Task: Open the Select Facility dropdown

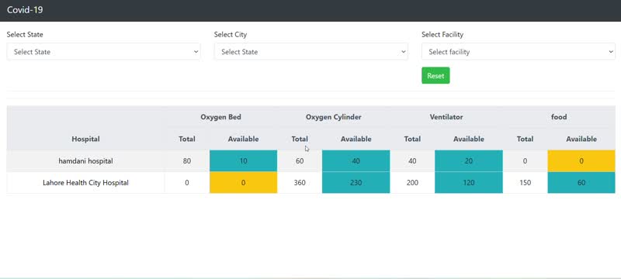Action: 519,52
